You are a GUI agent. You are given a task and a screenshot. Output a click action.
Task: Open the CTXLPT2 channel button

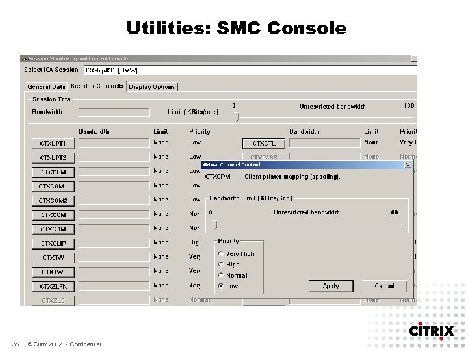(x=53, y=158)
